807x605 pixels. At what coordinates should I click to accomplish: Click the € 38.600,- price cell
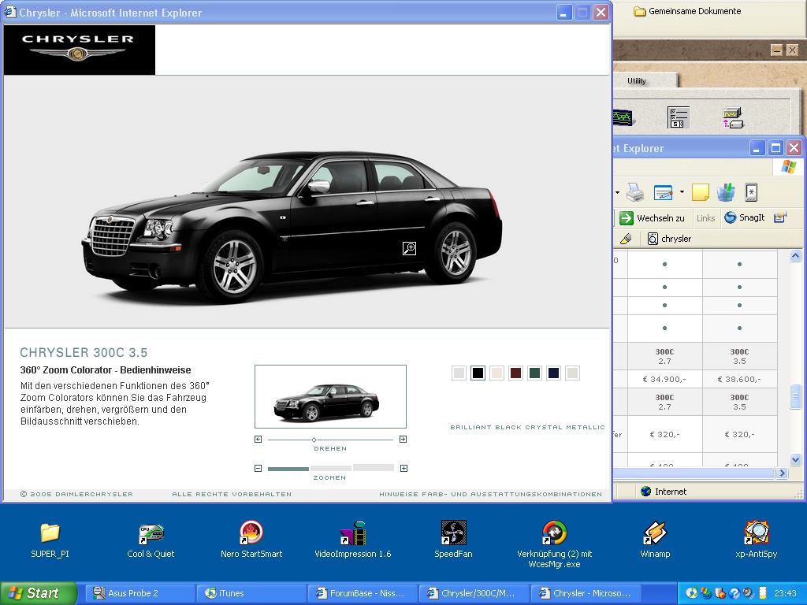coord(739,379)
